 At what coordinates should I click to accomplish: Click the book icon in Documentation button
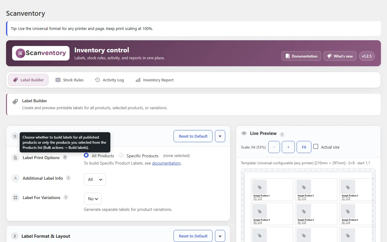(287, 56)
